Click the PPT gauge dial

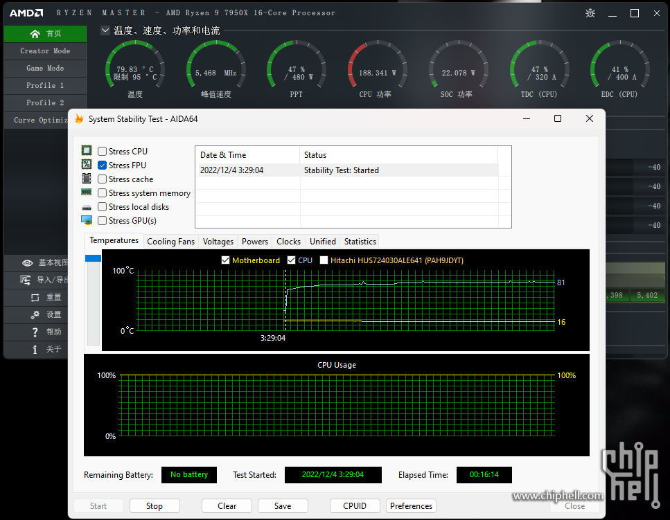(297, 64)
